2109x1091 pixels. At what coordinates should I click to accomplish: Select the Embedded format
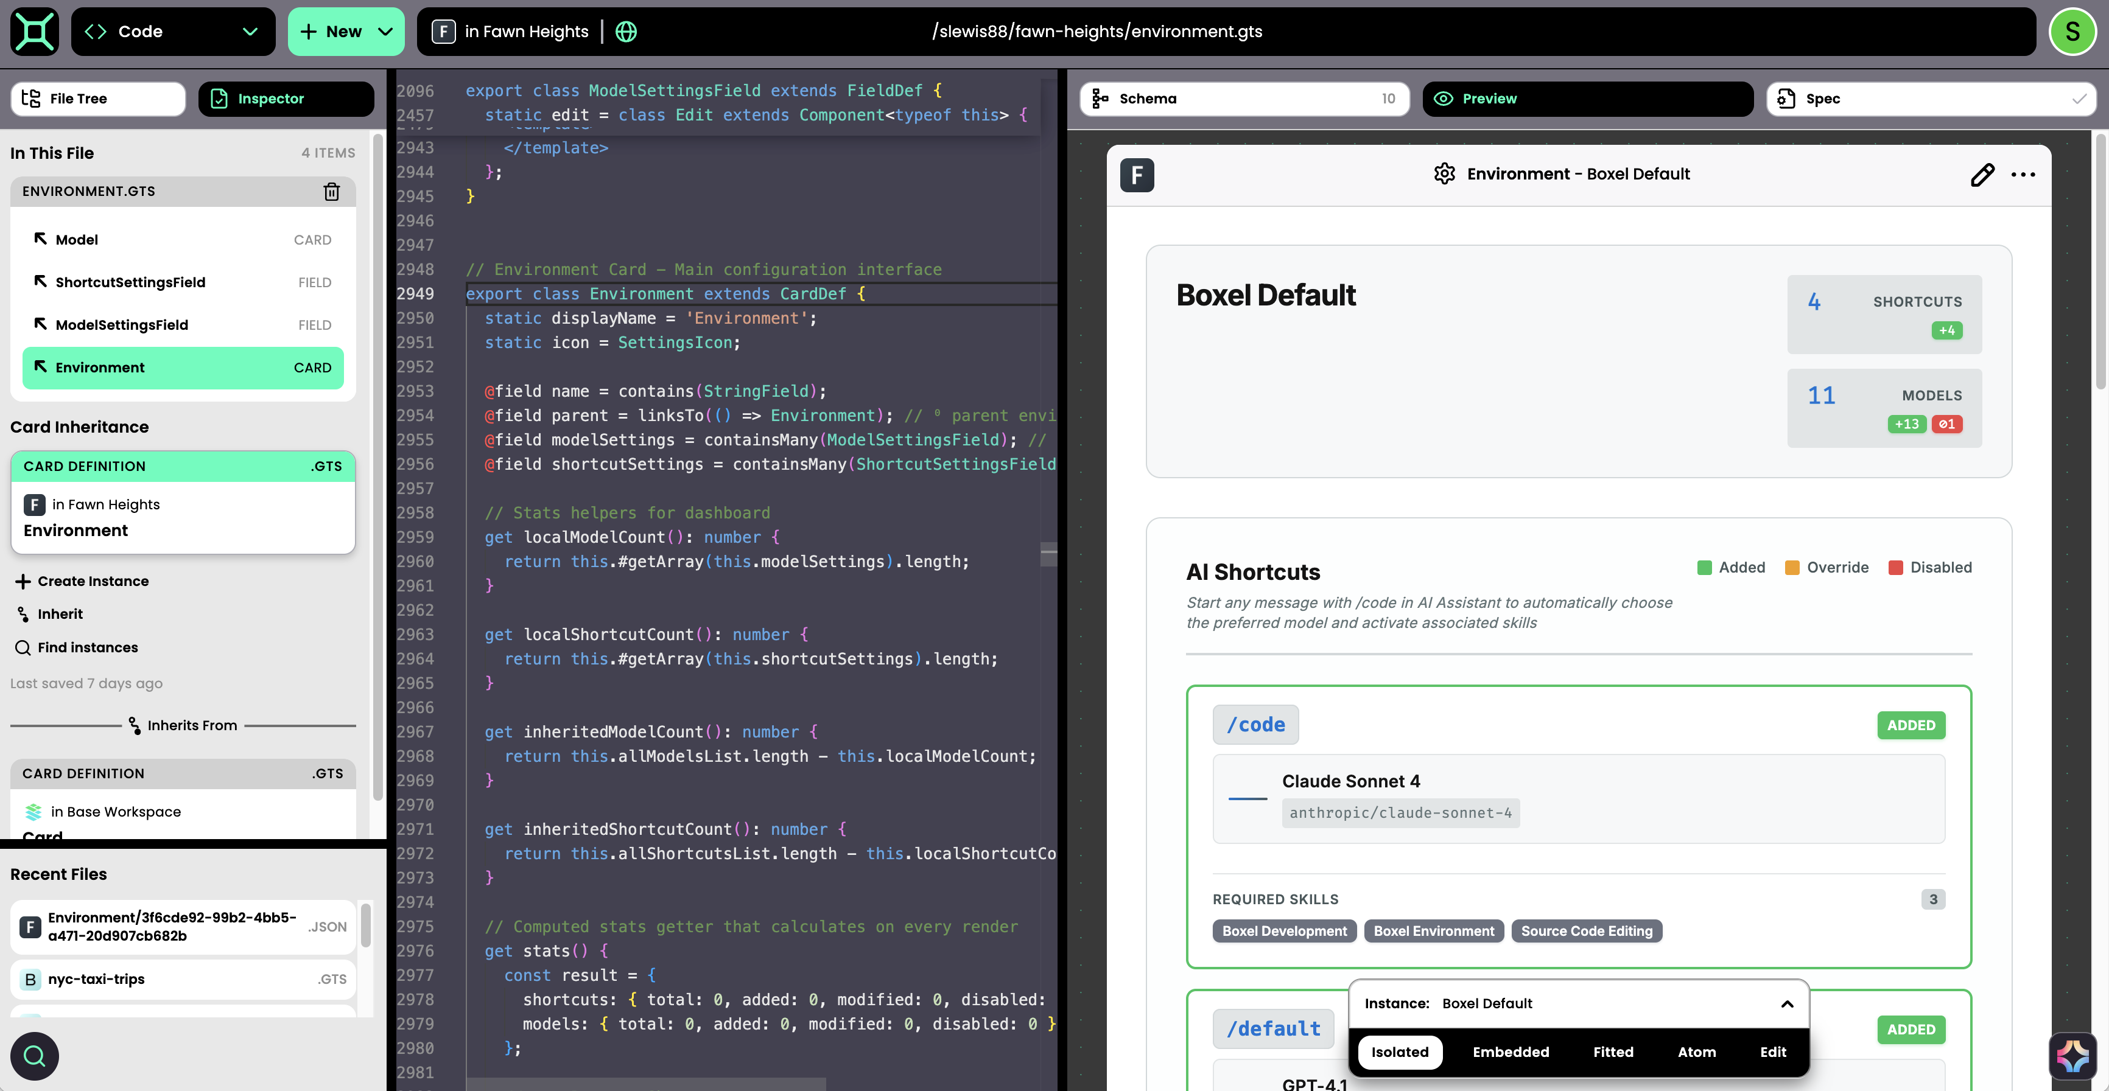click(1511, 1051)
